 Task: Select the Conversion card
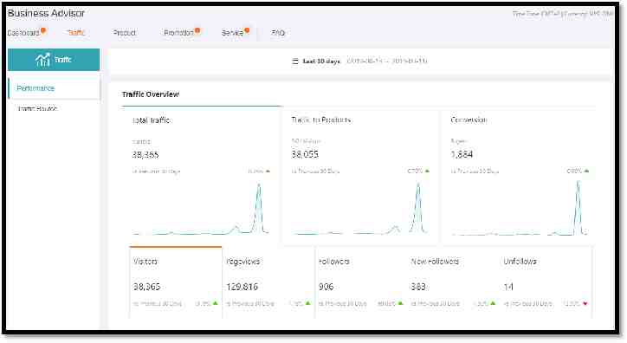pos(517,176)
